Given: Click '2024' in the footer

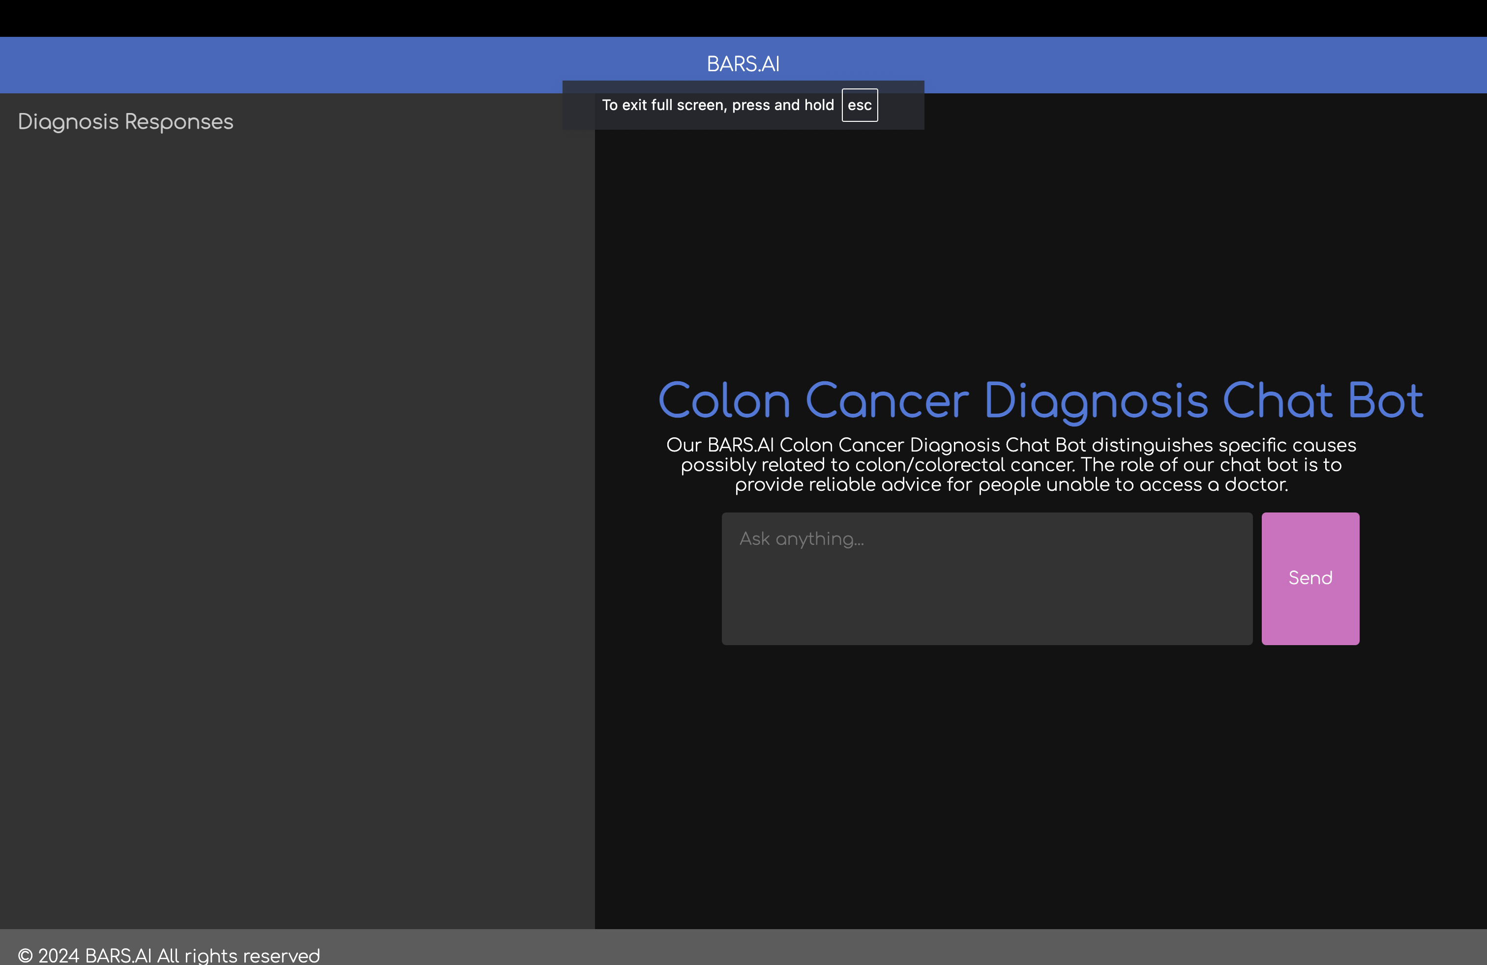Looking at the screenshot, I should coord(59,955).
